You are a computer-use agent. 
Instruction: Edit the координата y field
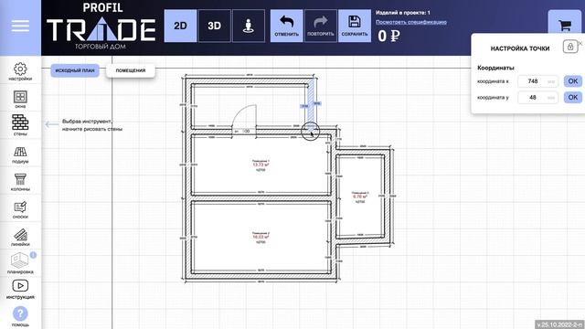pos(537,98)
